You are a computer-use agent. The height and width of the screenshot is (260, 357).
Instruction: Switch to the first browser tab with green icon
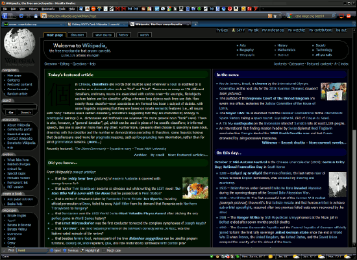(x=33, y=24)
